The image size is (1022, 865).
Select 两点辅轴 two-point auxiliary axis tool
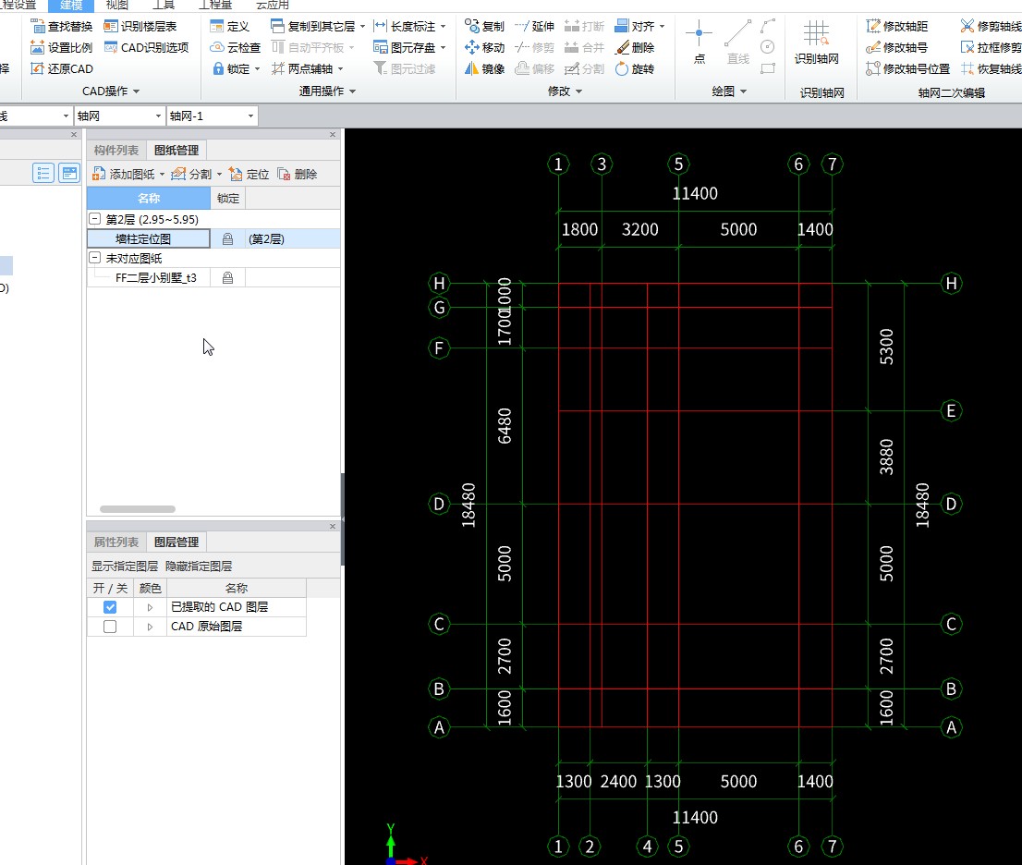pyautogui.click(x=302, y=68)
